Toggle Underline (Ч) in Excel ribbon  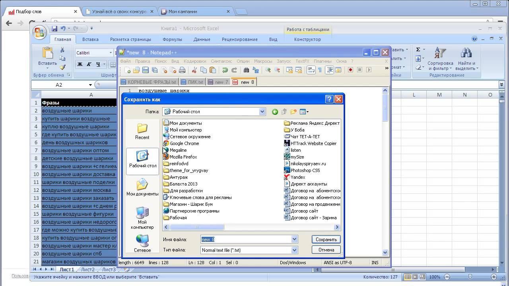point(98,64)
